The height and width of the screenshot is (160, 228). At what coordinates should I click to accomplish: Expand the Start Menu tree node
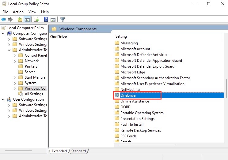pyautogui.click(x=15, y=78)
